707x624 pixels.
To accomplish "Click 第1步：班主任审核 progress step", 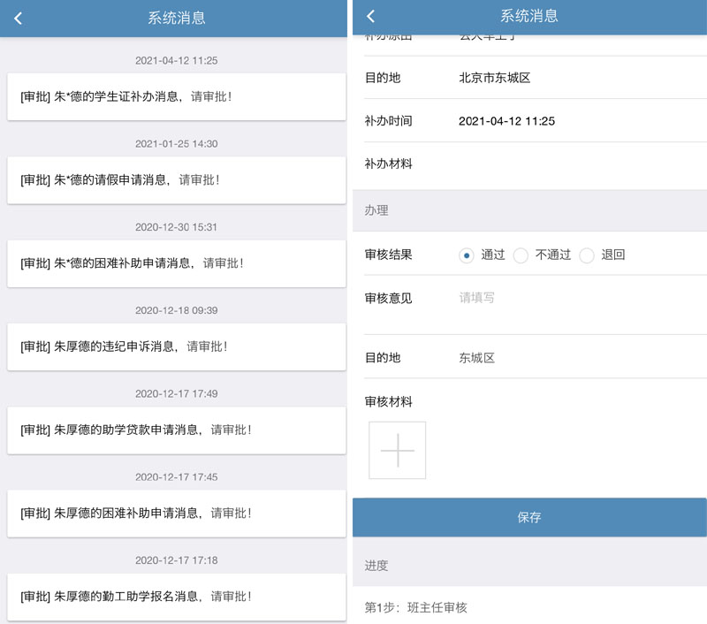I will (x=416, y=607).
